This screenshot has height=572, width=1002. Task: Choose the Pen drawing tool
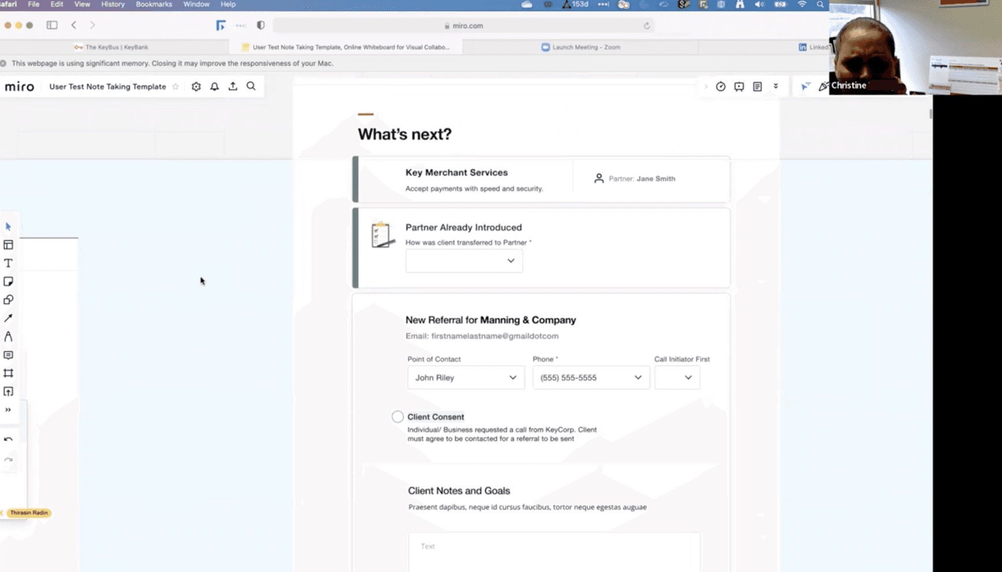[8, 337]
